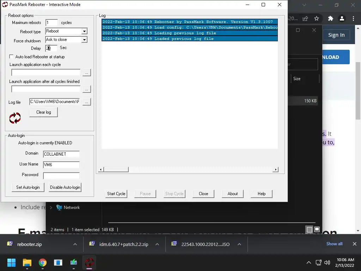
Task: Open the Reboot type dropdown
Action: (85, 31)
